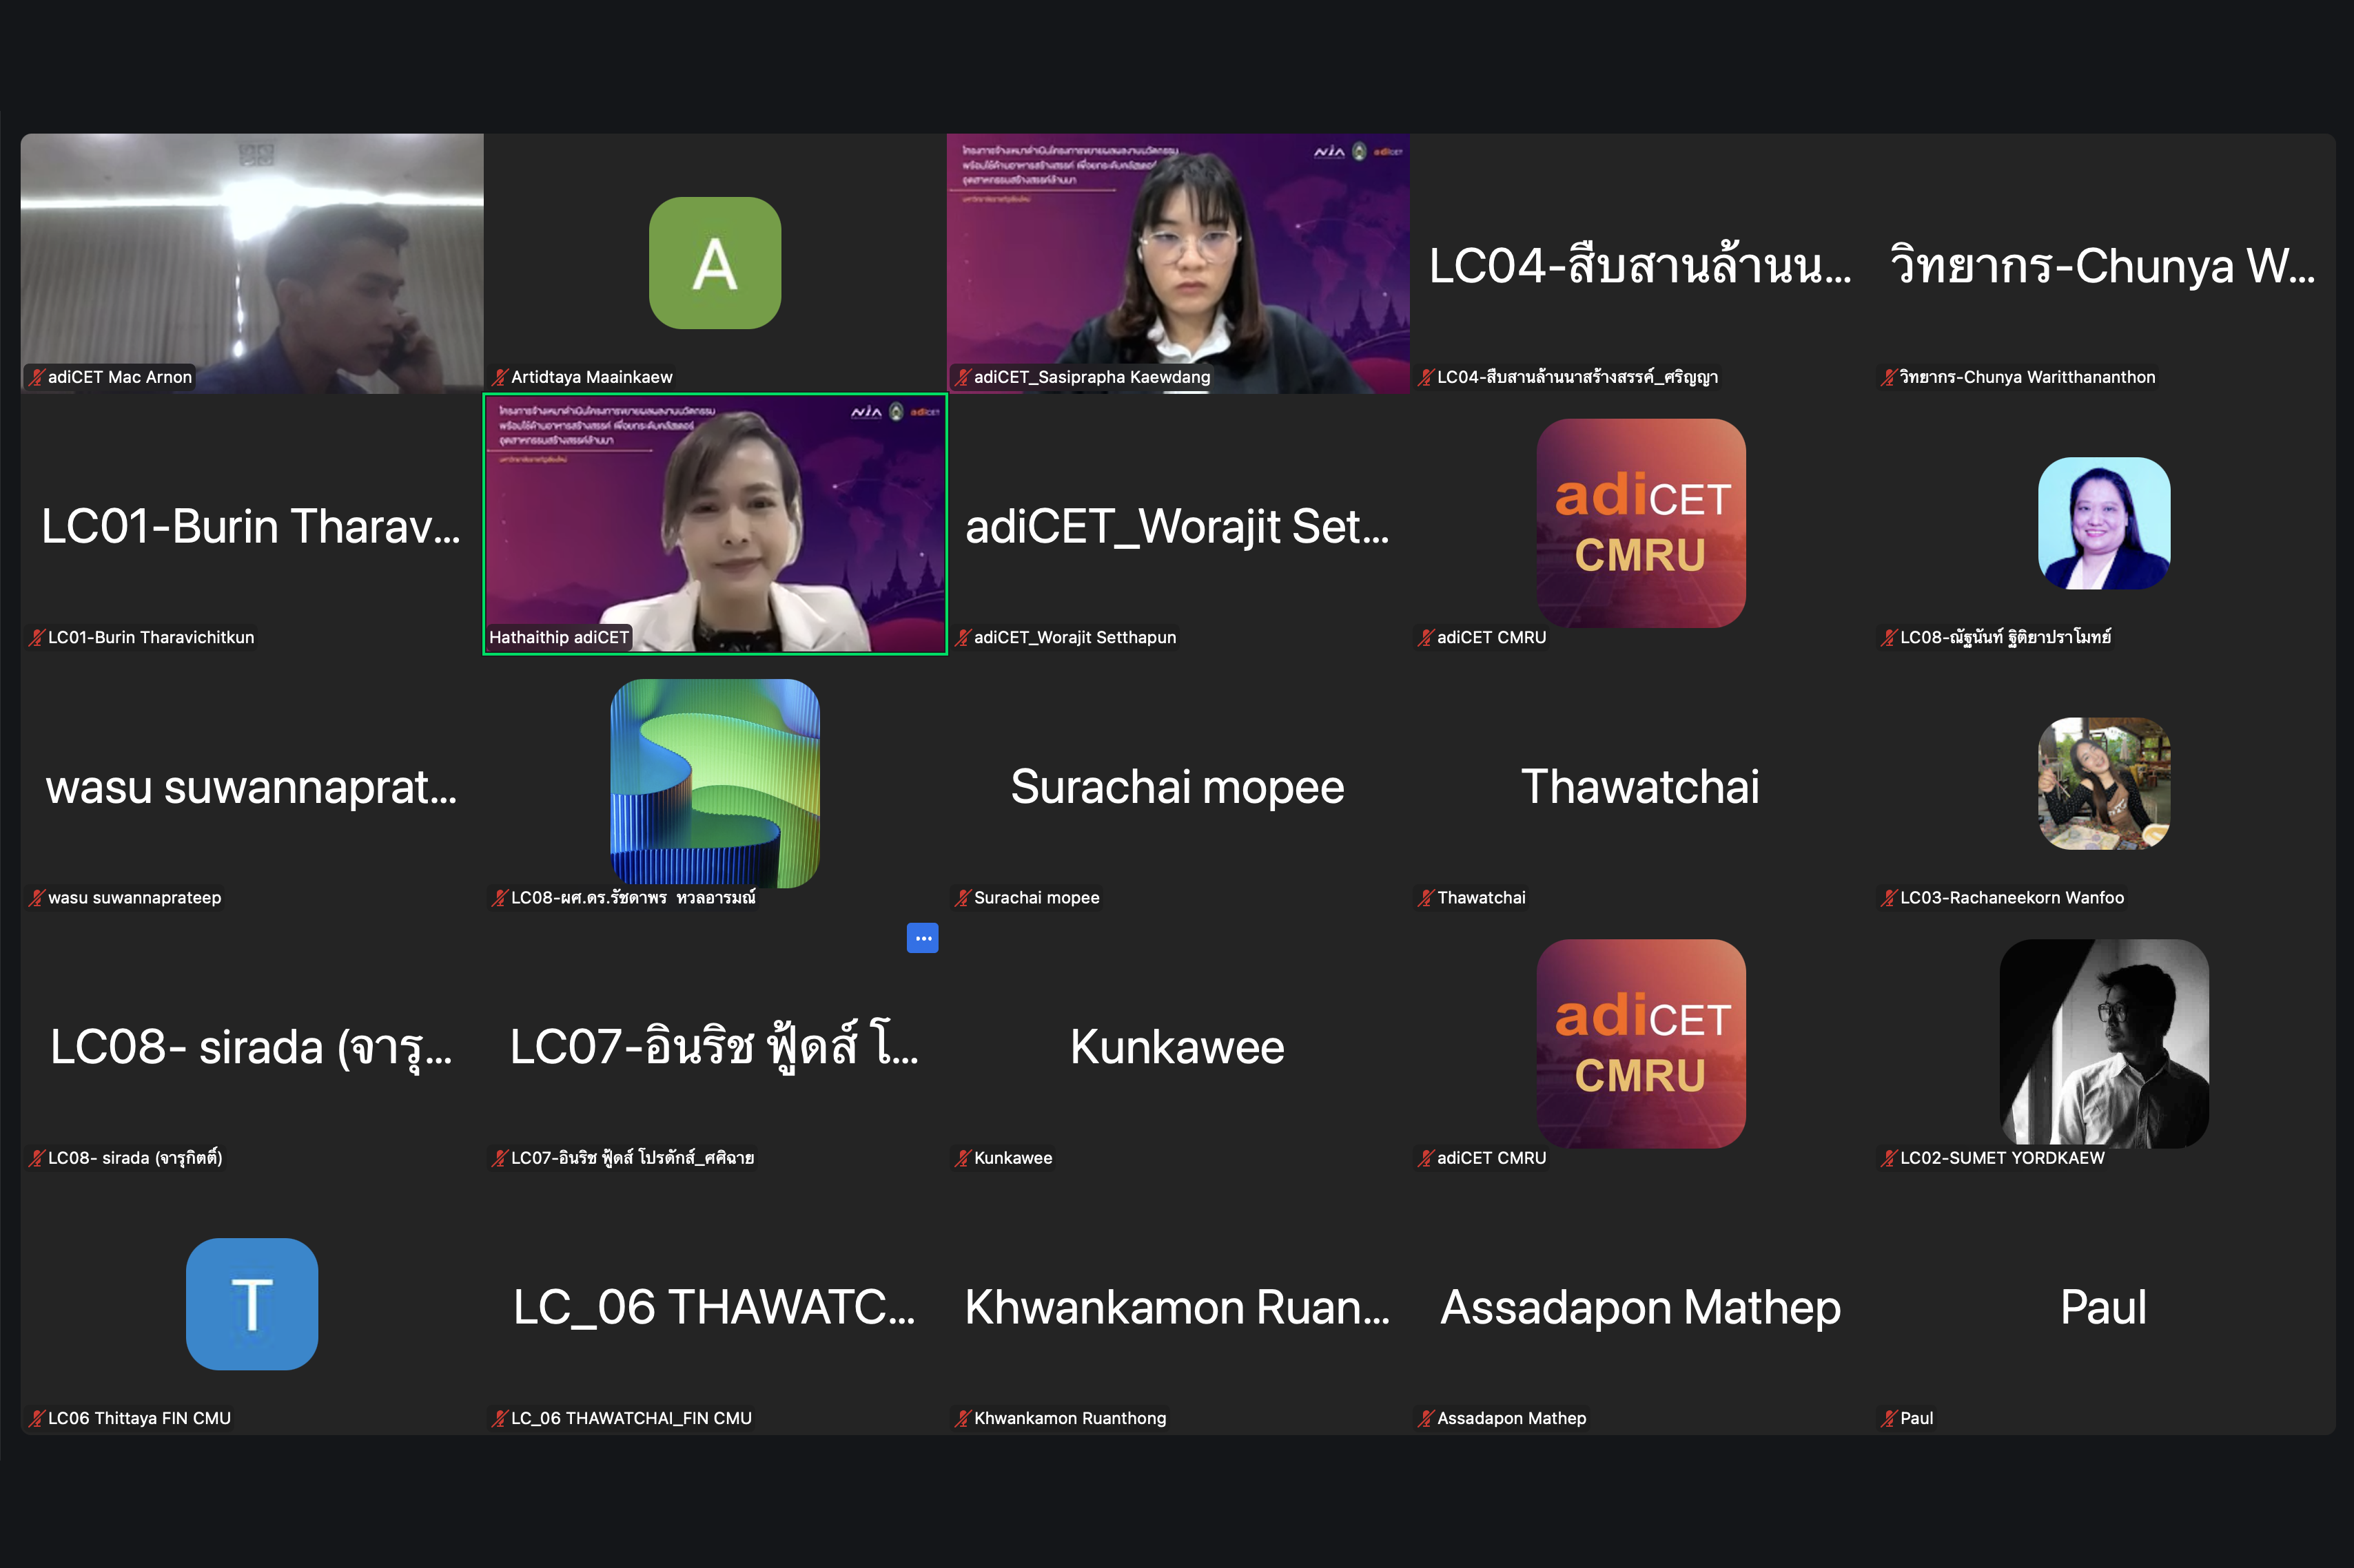Click the large 'LC04-สืบสานล้านน...' name text

[1641, 266]
